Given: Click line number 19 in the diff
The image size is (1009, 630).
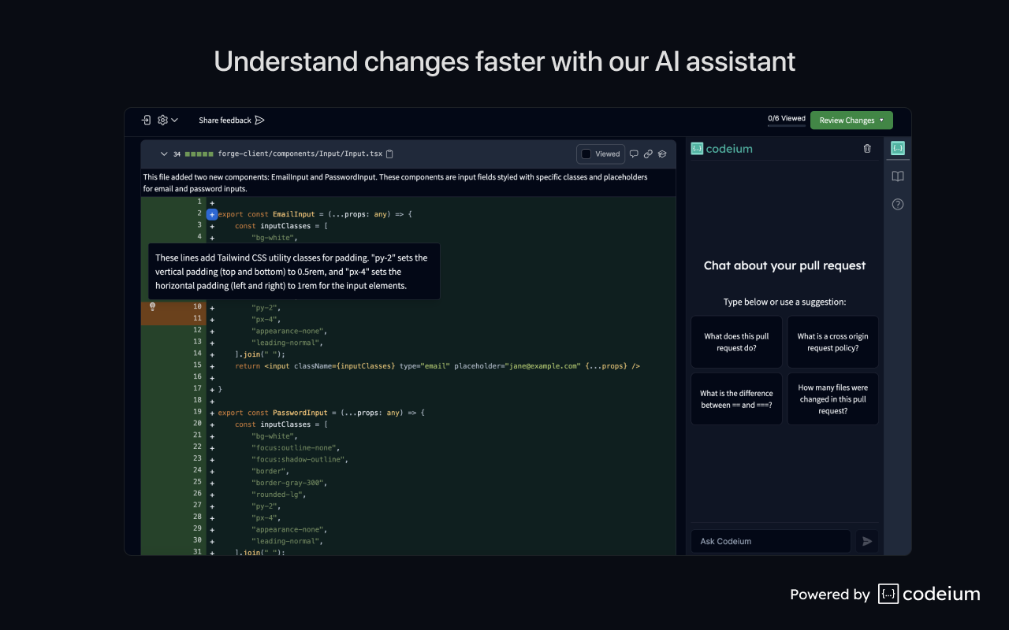Looking at the screenshot, I should [x=197, y=411].
